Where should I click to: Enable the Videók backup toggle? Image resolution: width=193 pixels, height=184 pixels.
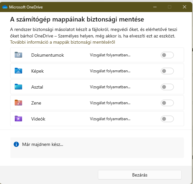(x=167, y=119)
